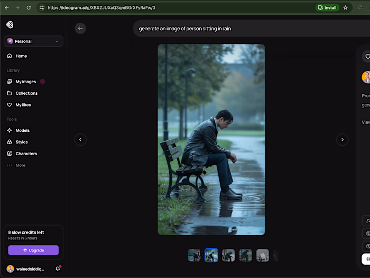Reload the page in the browser

(29, 8)
